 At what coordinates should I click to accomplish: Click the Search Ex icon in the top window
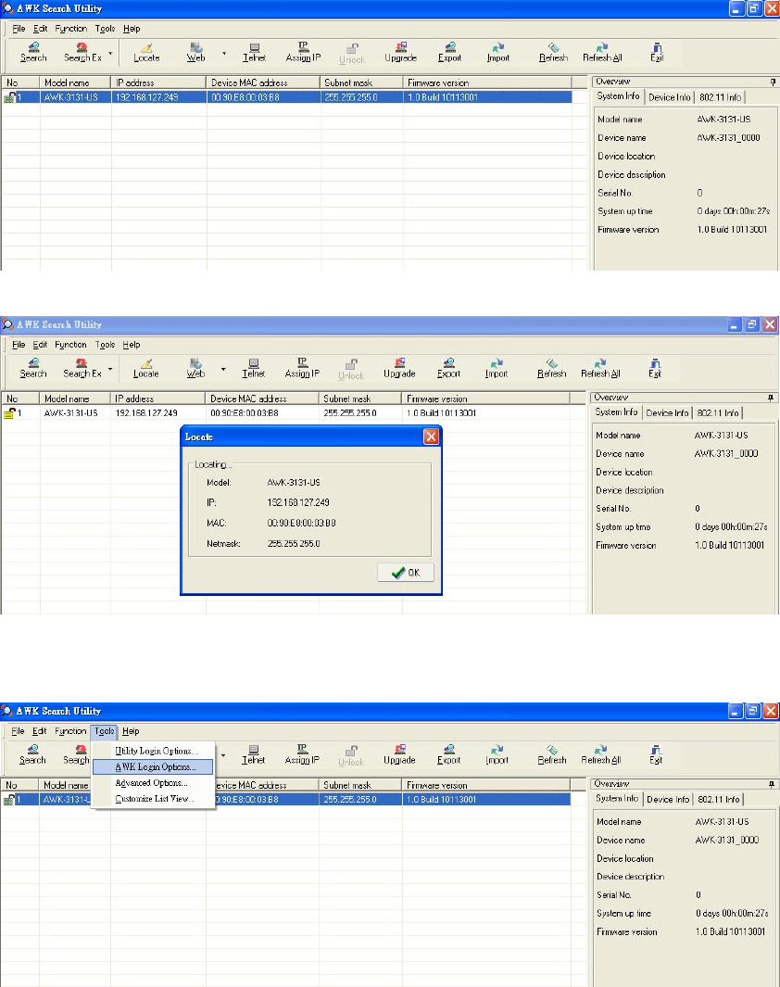click(82, 52)
